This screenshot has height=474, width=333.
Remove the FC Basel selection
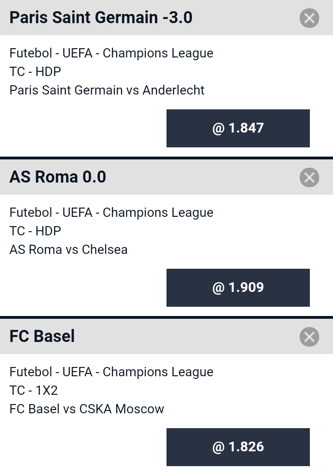click(309, 337)
